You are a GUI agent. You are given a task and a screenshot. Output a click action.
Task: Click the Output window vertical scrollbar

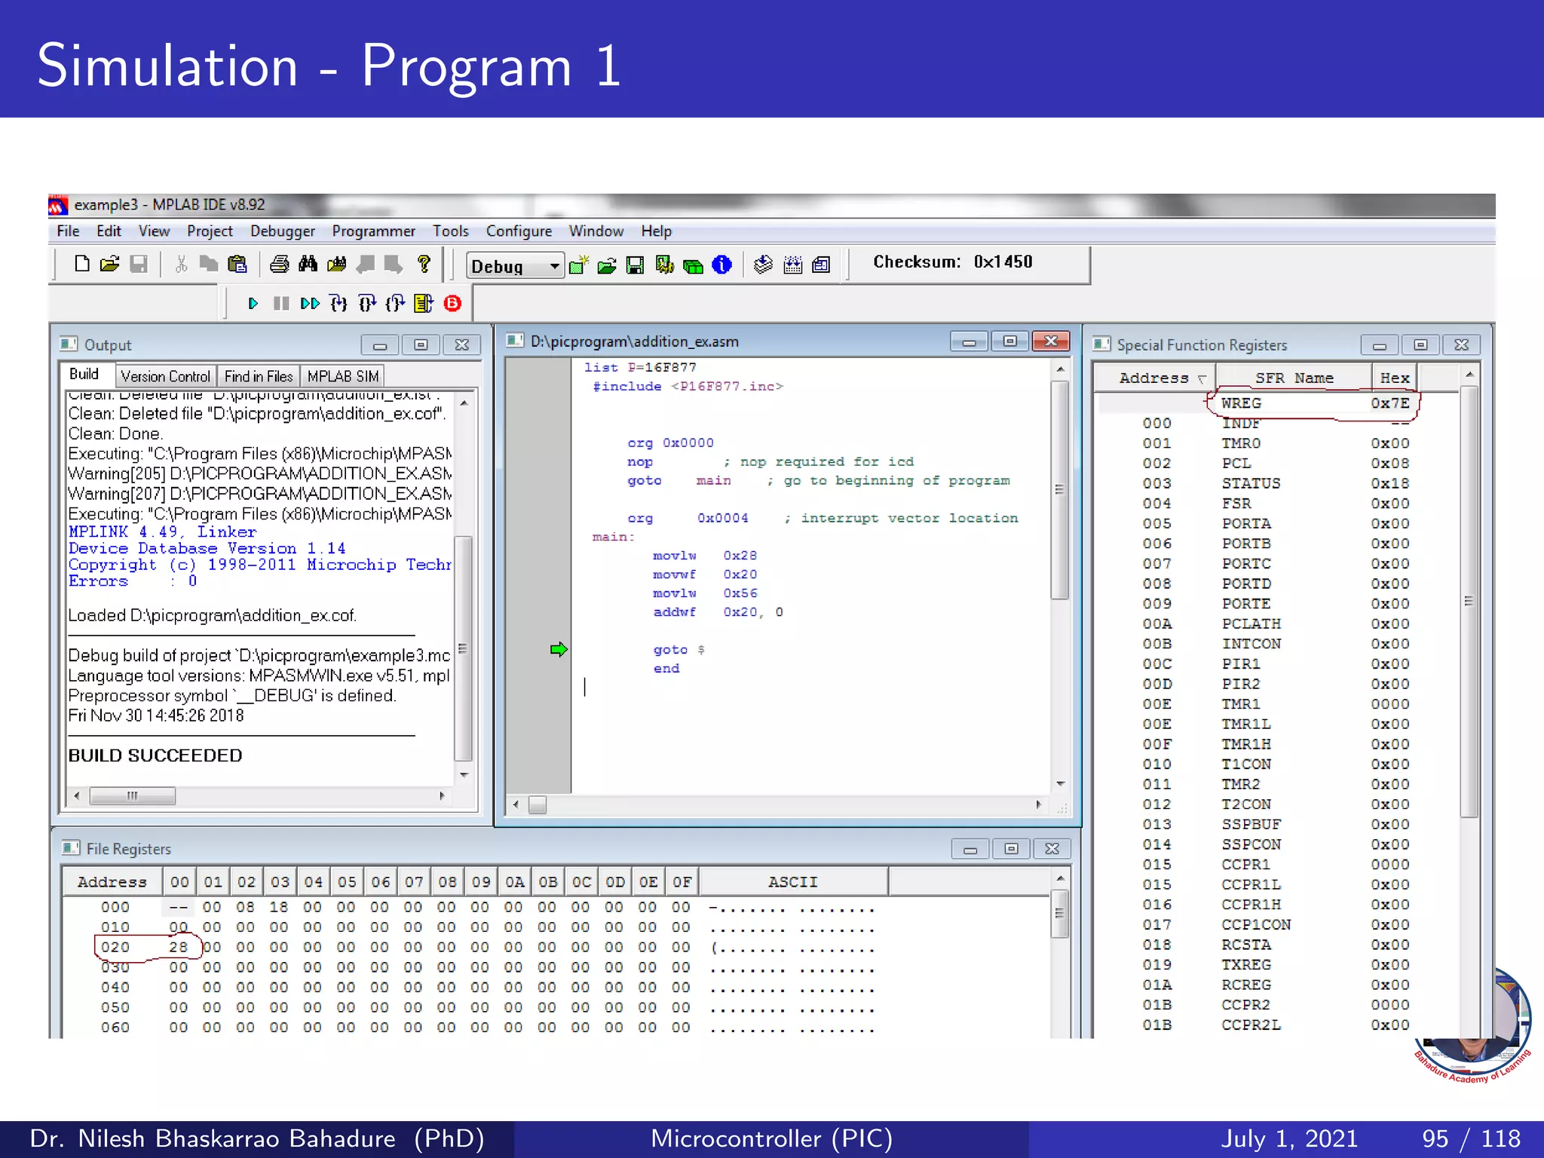(464, 587)
